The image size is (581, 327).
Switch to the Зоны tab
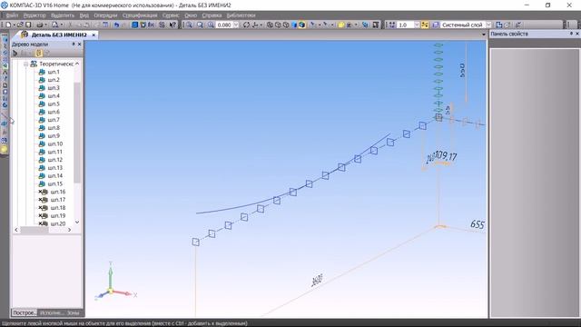click(73, 312)
